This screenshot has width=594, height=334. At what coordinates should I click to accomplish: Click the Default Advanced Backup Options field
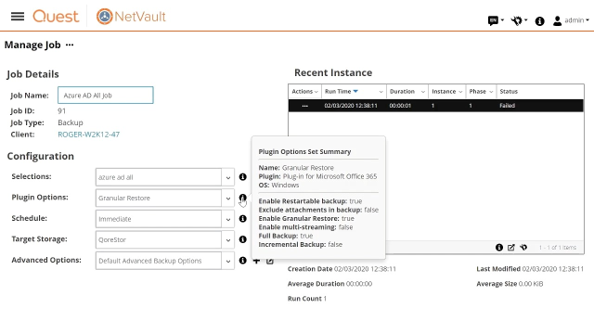tap(159, 261)
